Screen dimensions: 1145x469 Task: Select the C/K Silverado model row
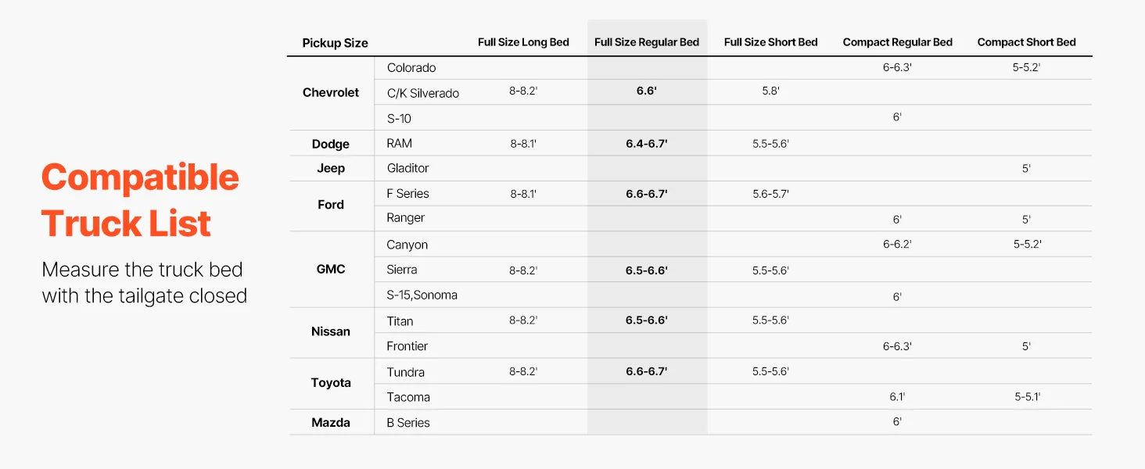(x=423, y=93)
